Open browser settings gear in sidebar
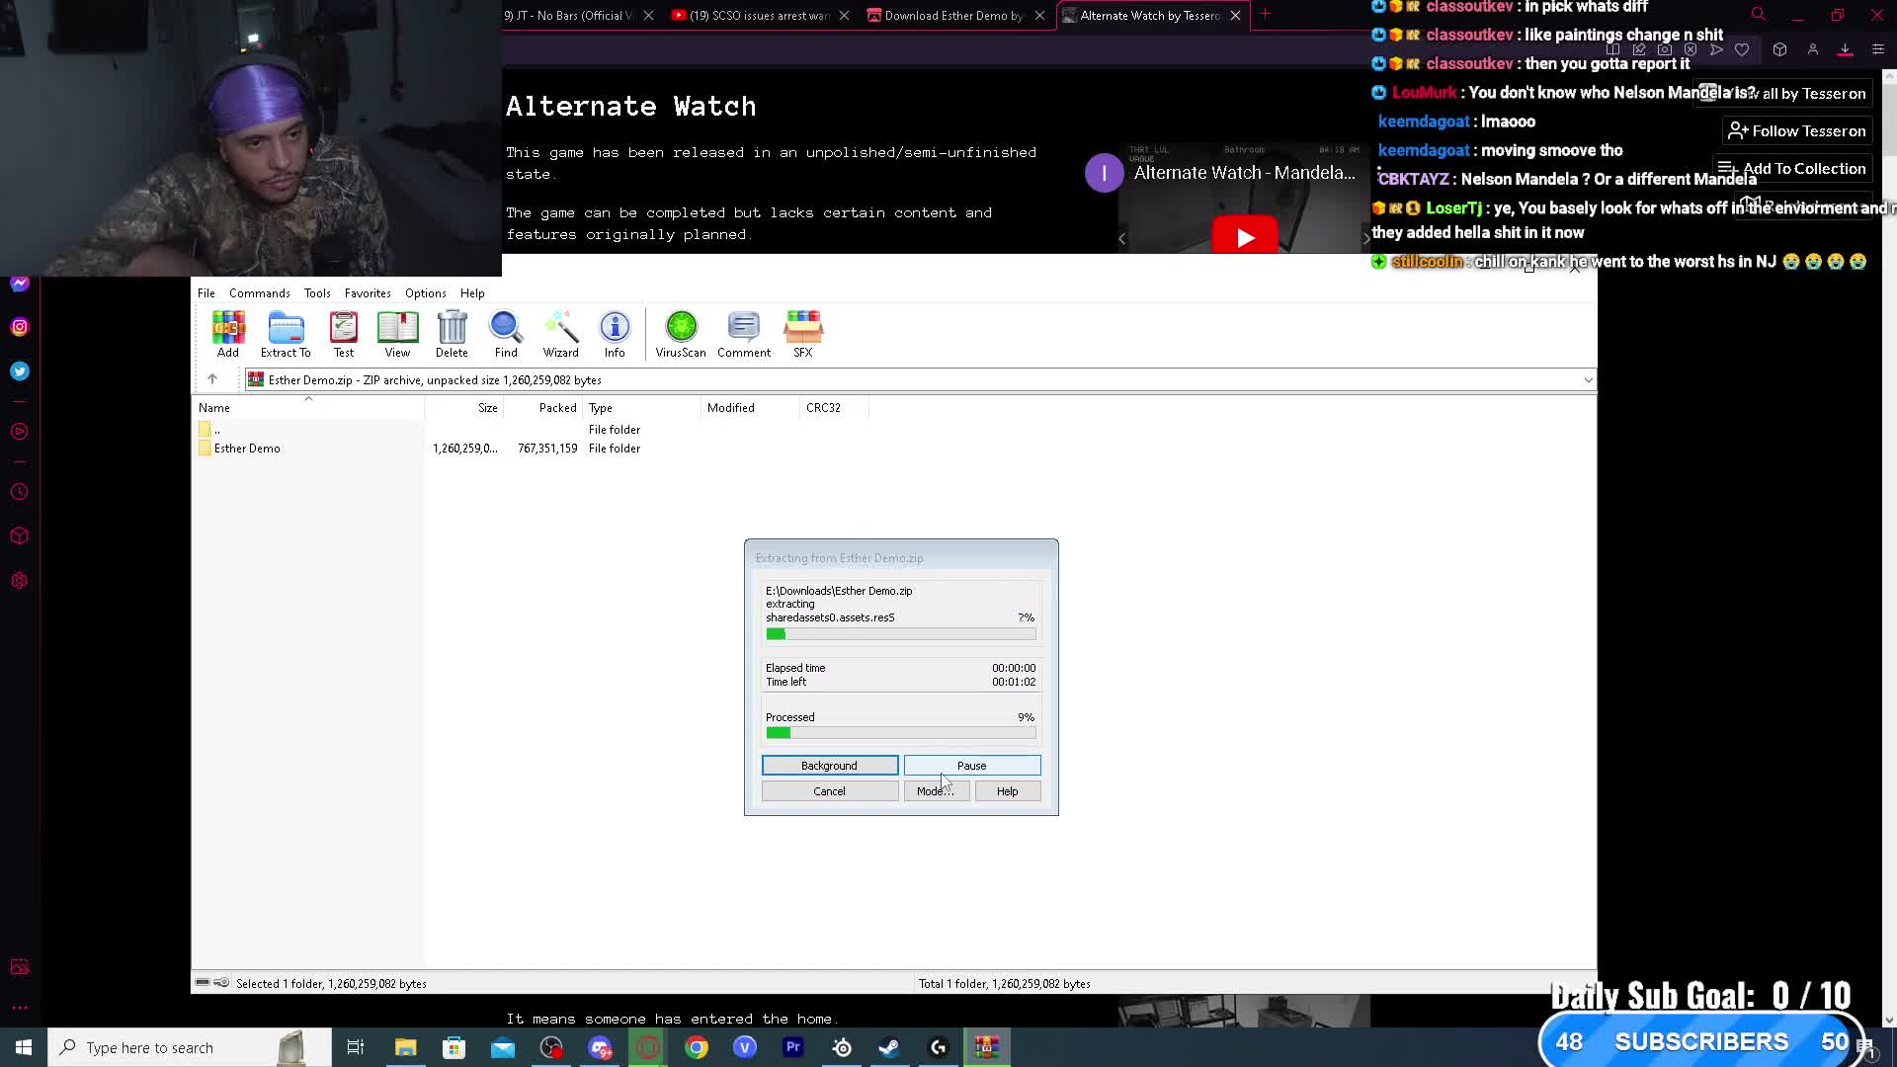 [20, 581]
